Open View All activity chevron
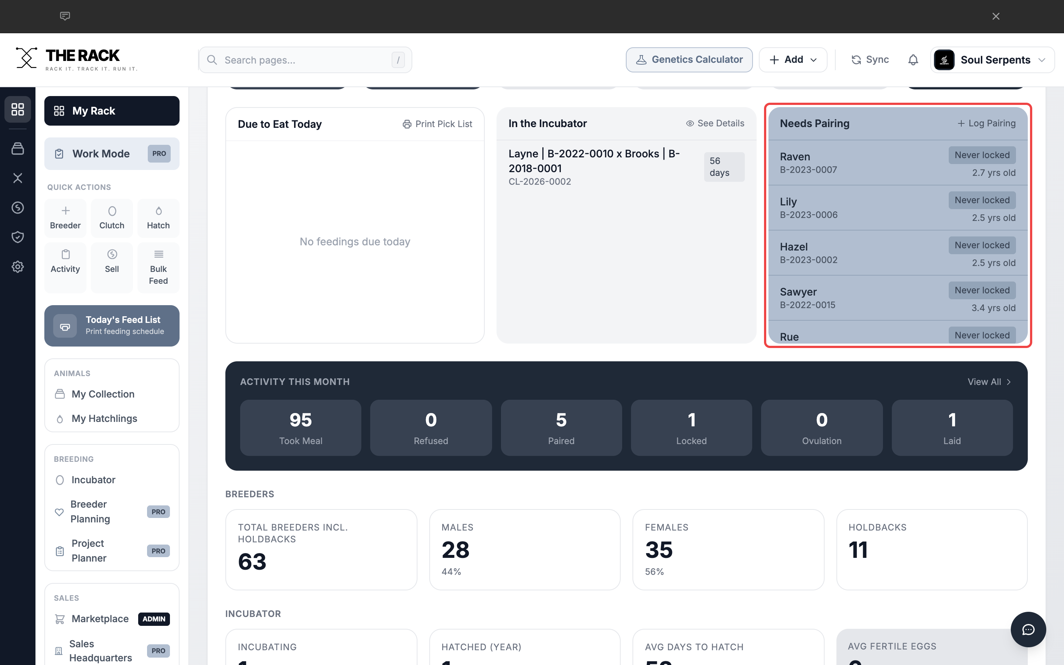 [1009, 382]
